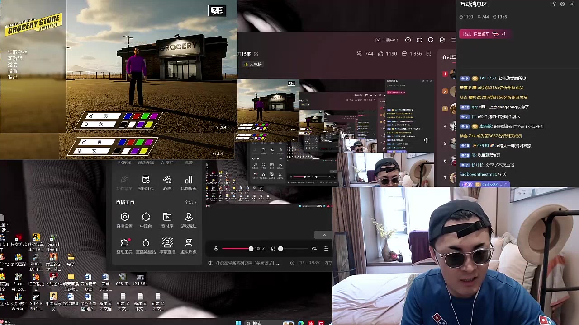This screenshot has height=325, width=579.
Task: Open the chat bubble icon in top toolbar
Action: [431, 40]
